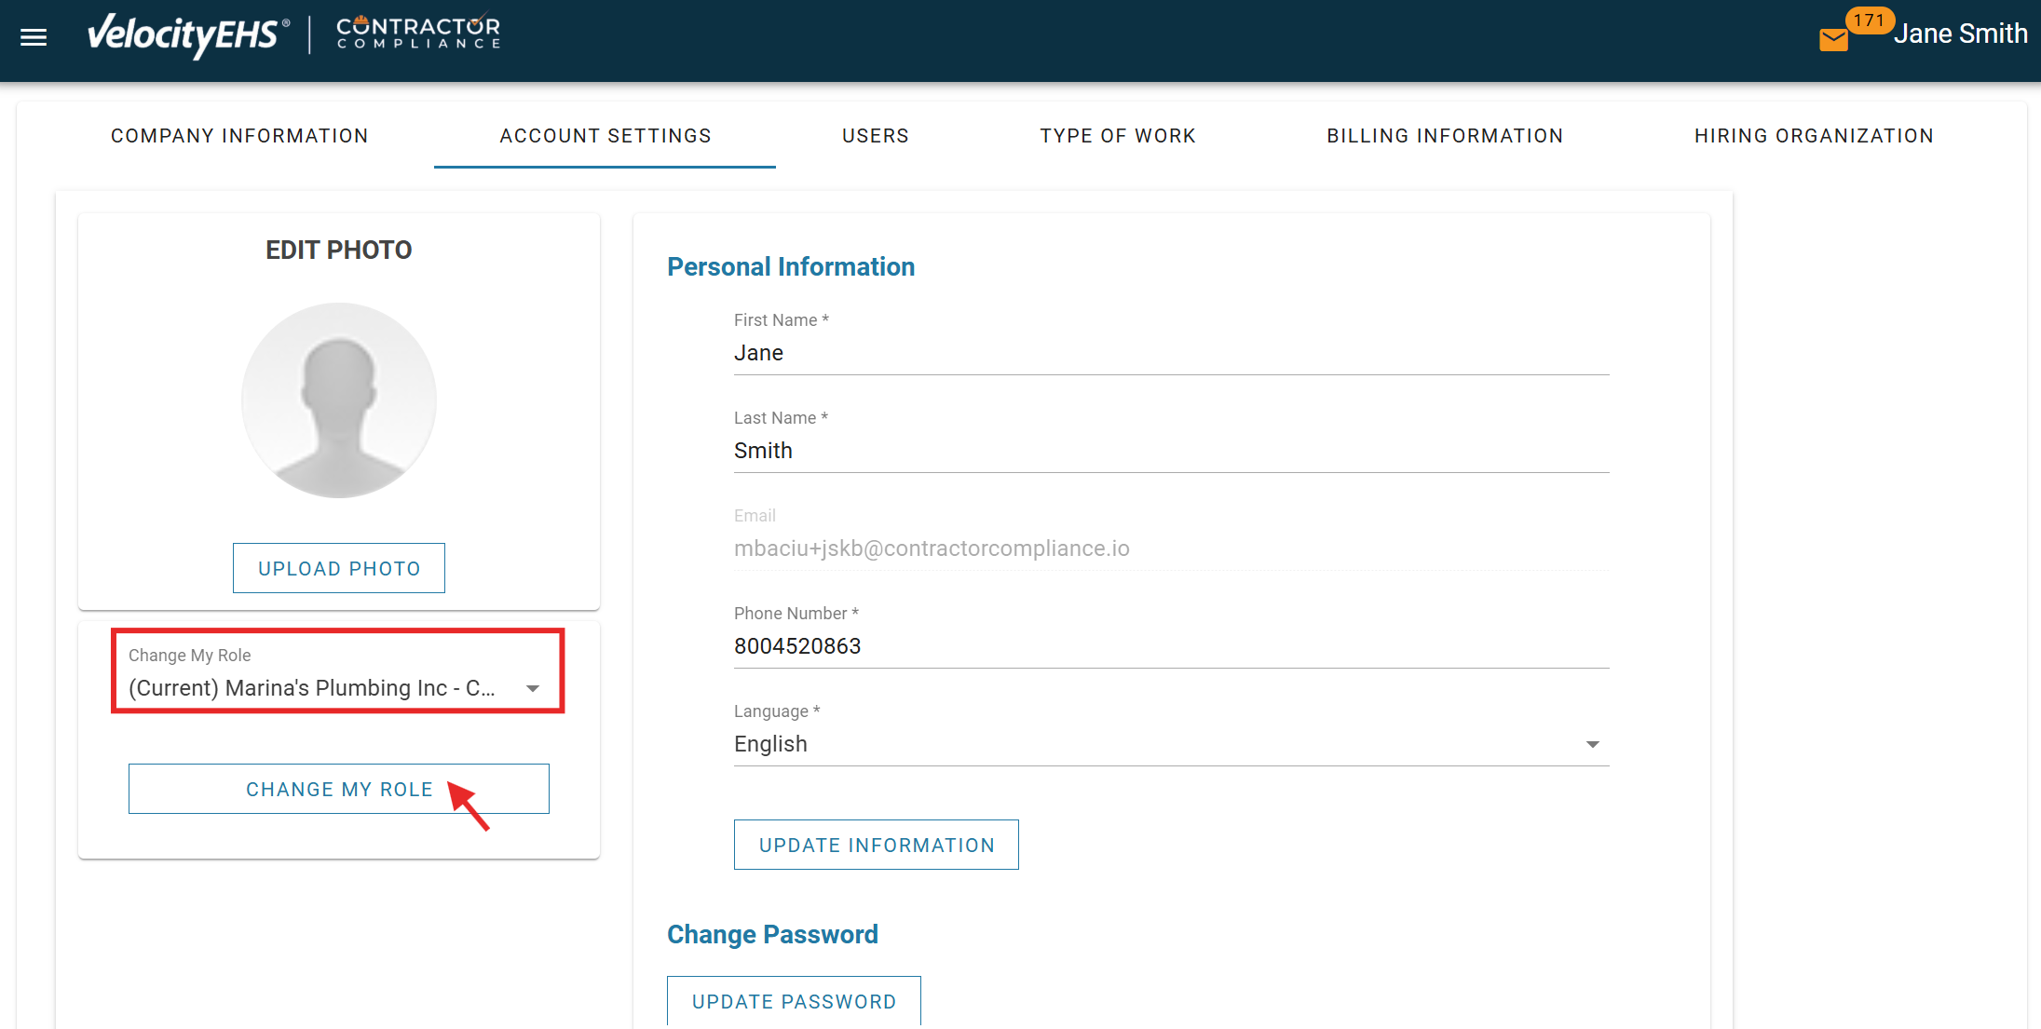Expand the Language dropdown arrow
The height and width of the screenshot is (1029, 2041).
coord(1592,744)
